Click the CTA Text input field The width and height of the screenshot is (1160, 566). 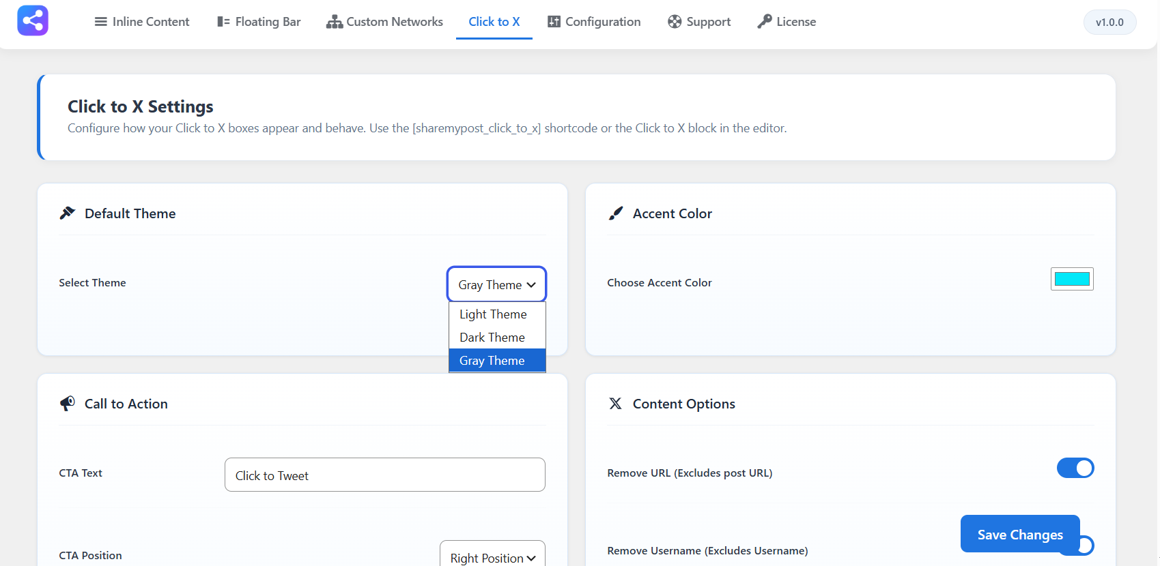click(x=385, y=475)
